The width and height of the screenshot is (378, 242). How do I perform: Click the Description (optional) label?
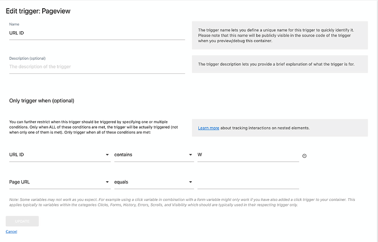click(27, 59)
